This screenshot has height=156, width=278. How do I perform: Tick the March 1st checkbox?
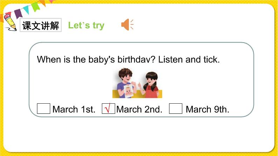coord(44,109)
